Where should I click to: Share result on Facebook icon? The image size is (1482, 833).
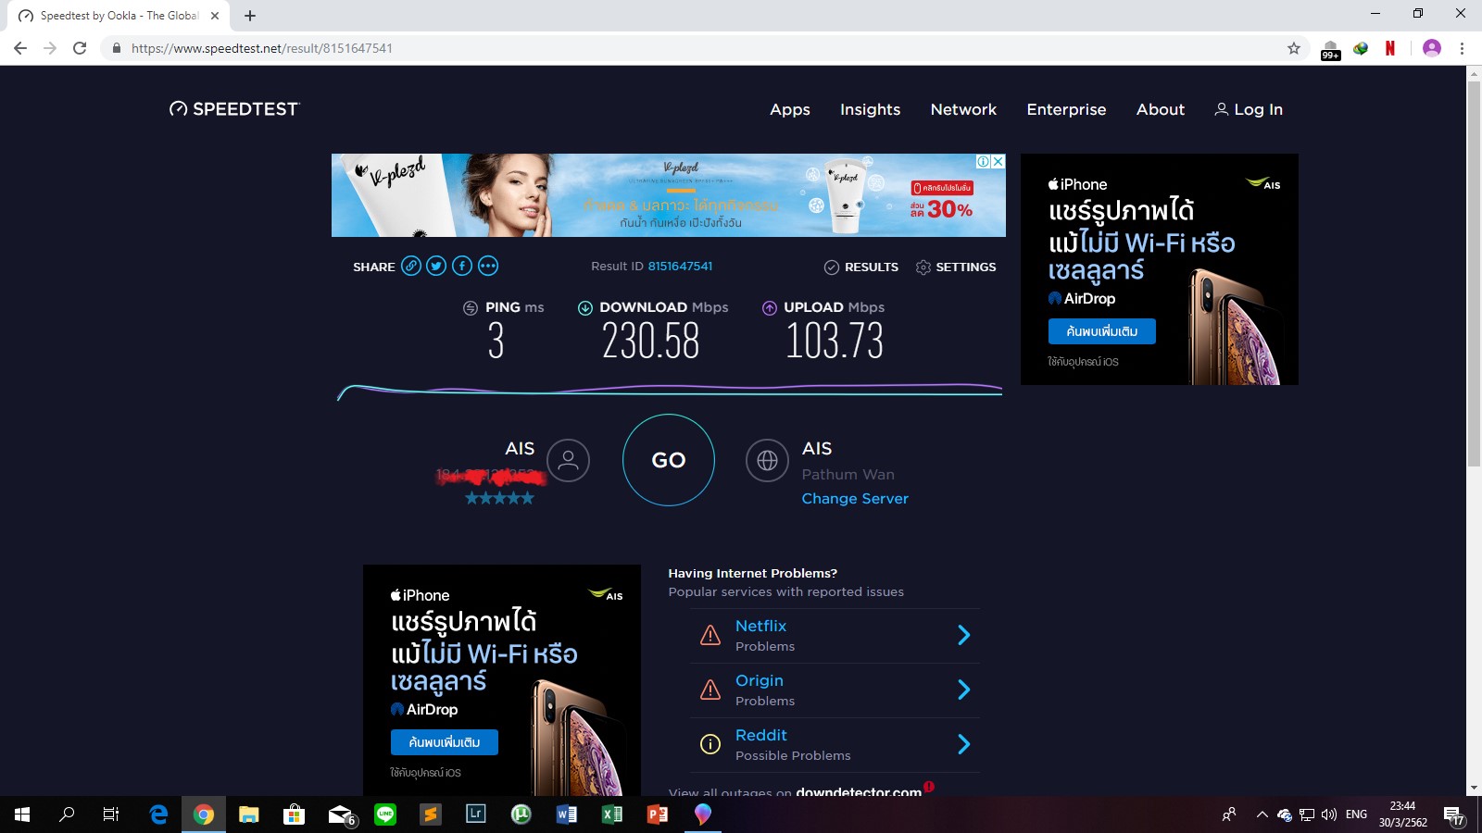[x=462, y=267]
